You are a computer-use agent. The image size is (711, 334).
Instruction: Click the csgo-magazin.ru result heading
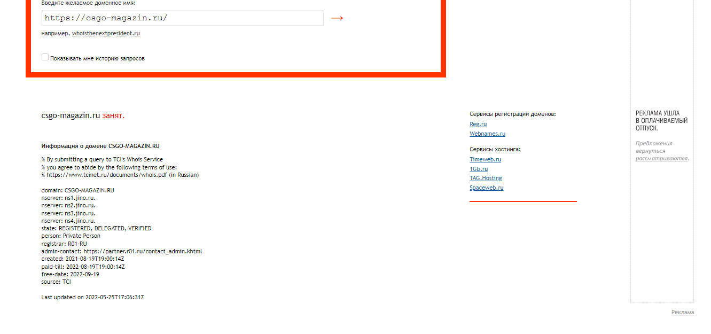71,115
